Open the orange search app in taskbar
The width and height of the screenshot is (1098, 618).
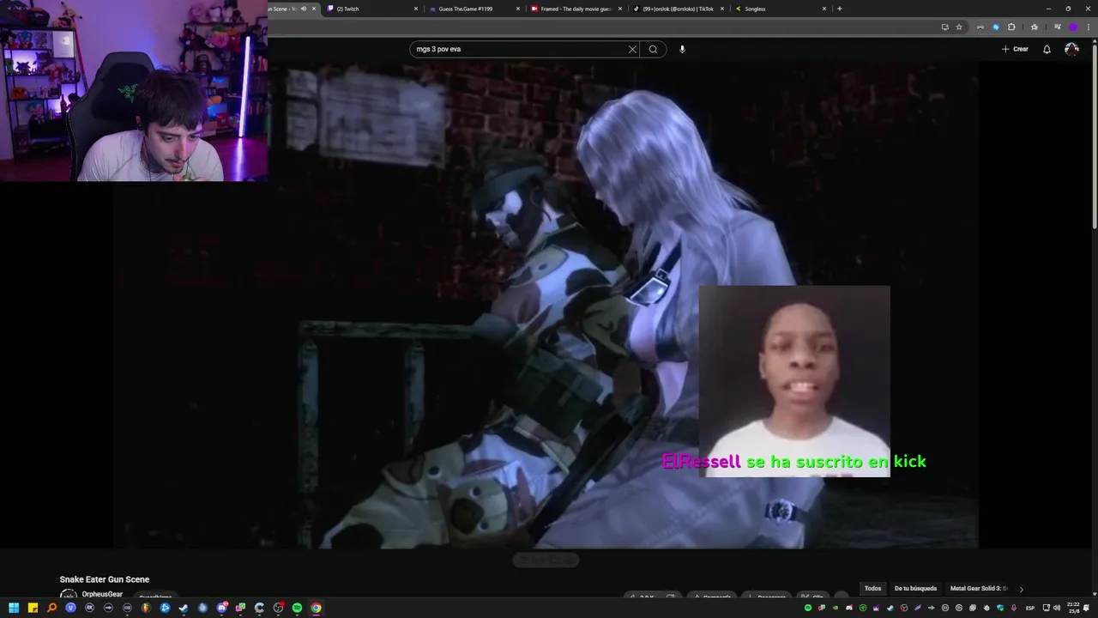pos(51,608)
